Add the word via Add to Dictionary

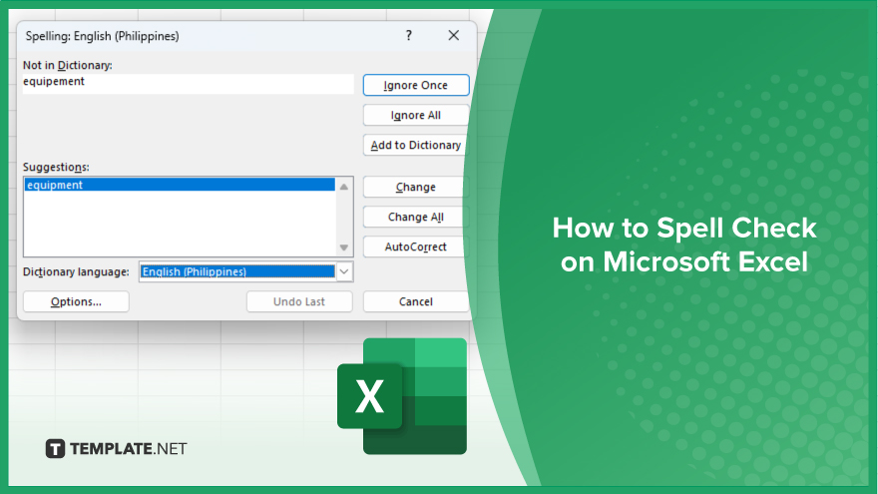[415, 145]
